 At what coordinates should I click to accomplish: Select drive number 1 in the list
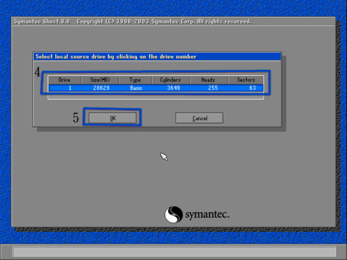click(70, 88)
